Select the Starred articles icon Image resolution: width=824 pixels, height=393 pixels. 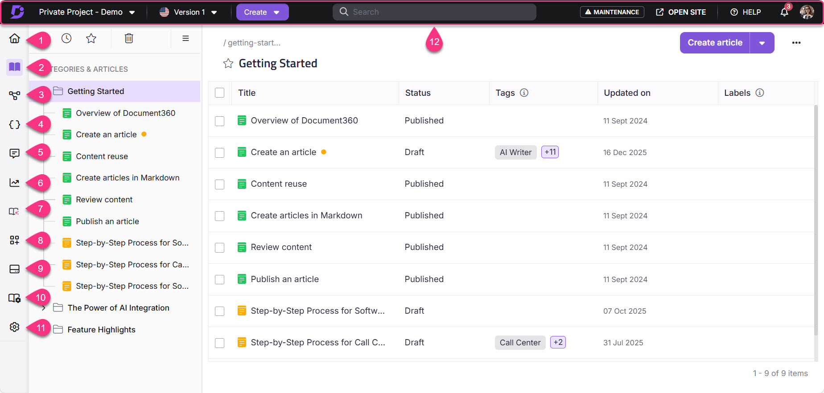91,38
